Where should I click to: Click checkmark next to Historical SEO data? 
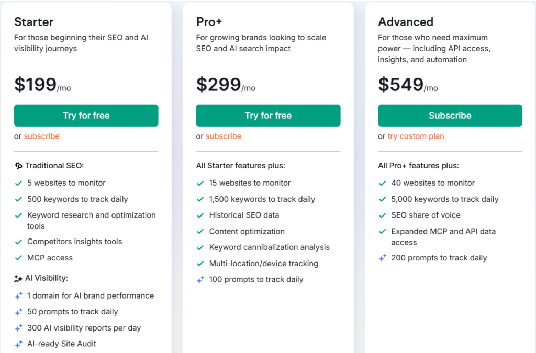click(x=200, y=215)
